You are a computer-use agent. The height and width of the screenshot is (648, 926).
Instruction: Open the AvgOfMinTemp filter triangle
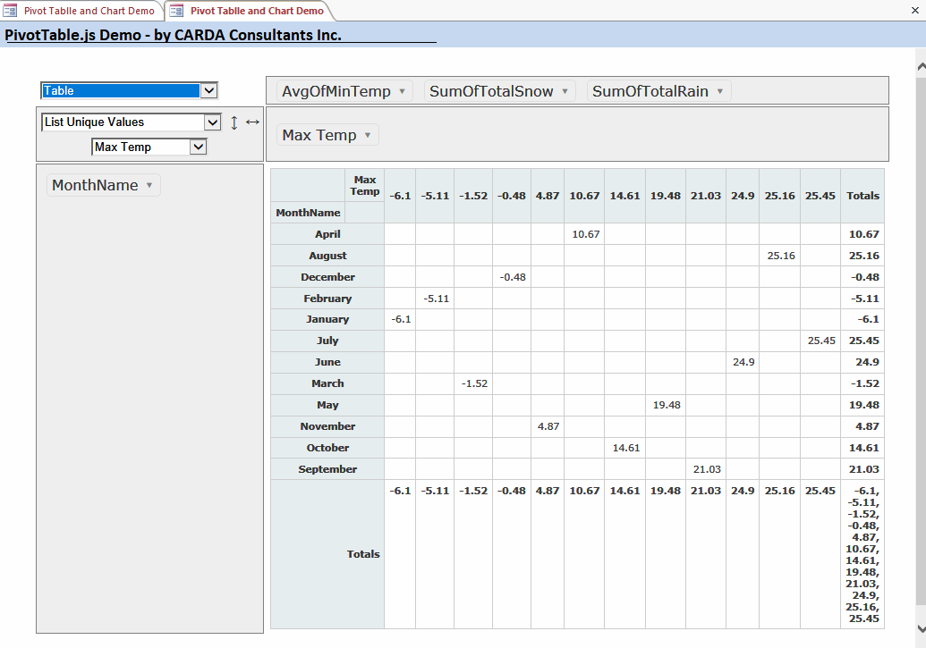point(402,90)
